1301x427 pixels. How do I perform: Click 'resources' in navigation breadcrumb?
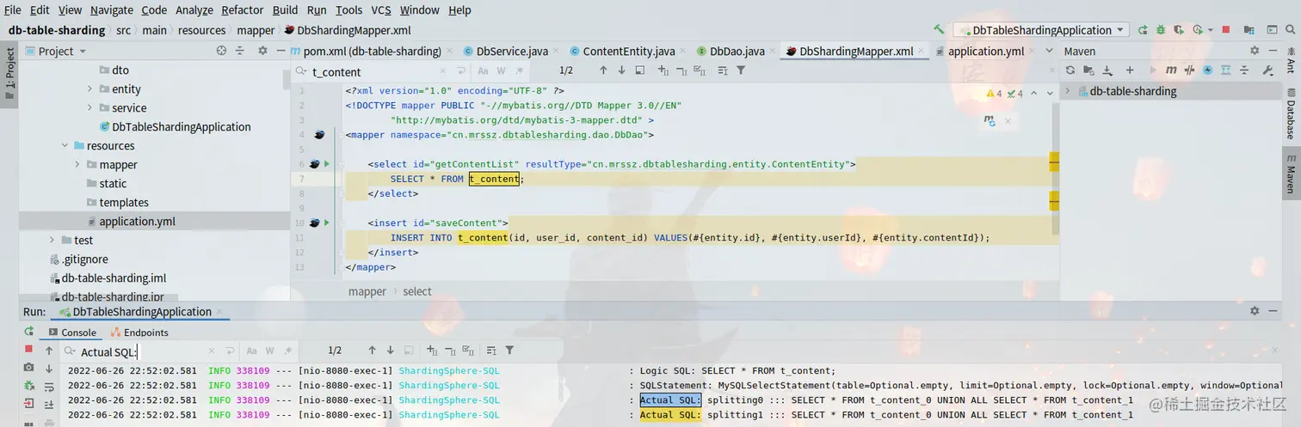click(x=201, y=30)
